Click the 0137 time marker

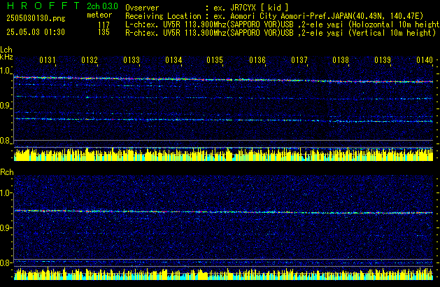pyautogui.click(x=299, y=60)
